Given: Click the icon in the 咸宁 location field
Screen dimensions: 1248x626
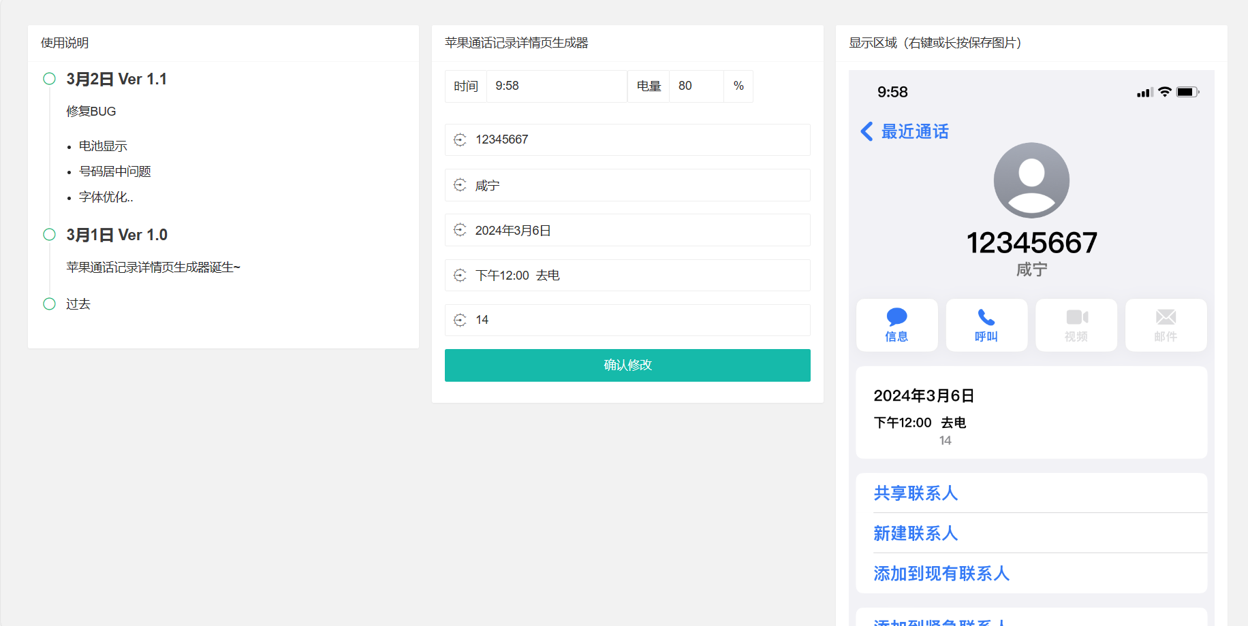Looking at the screenshot, I should click(460, 185).
